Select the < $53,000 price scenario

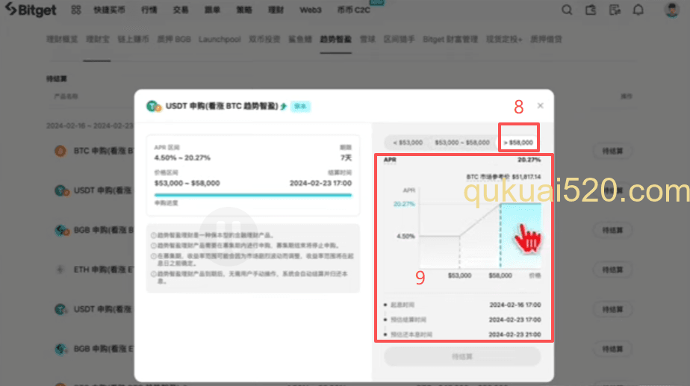click(408, 142)
